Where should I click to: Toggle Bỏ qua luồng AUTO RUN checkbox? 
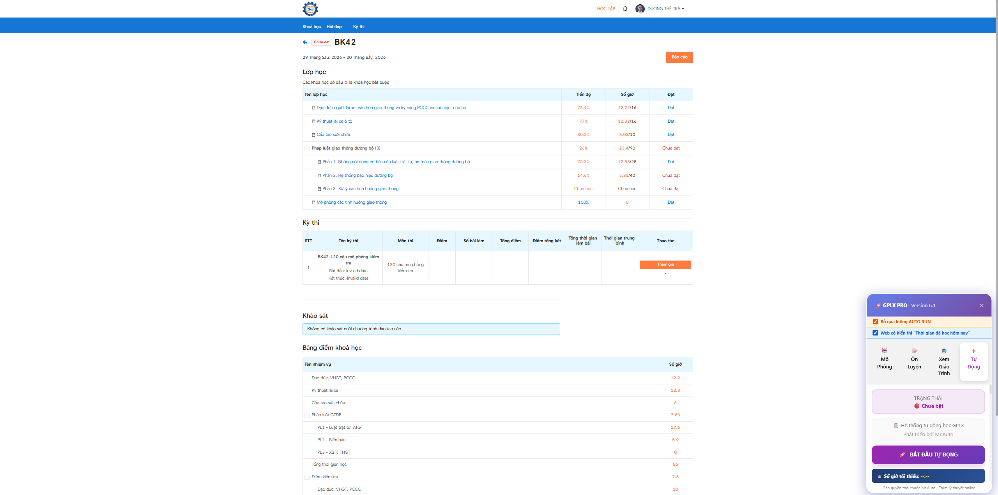875,322
